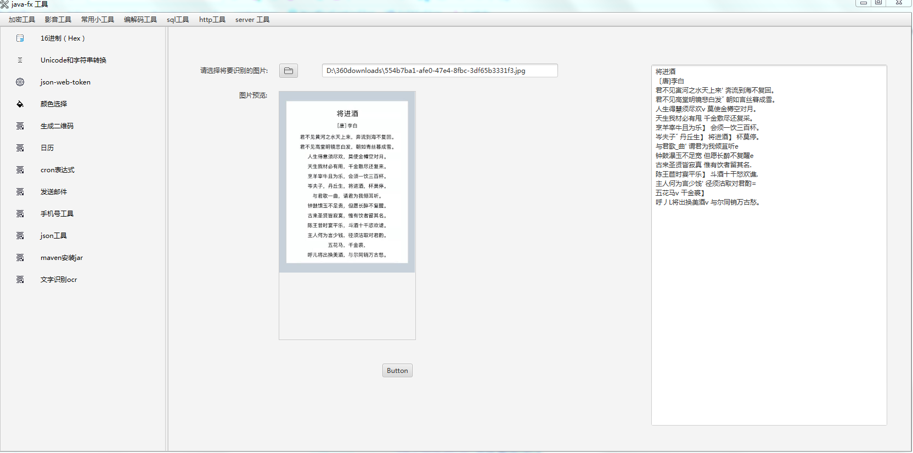
Task: Click the 将进酒 poem preview image
Action: (x=347, y=182)
